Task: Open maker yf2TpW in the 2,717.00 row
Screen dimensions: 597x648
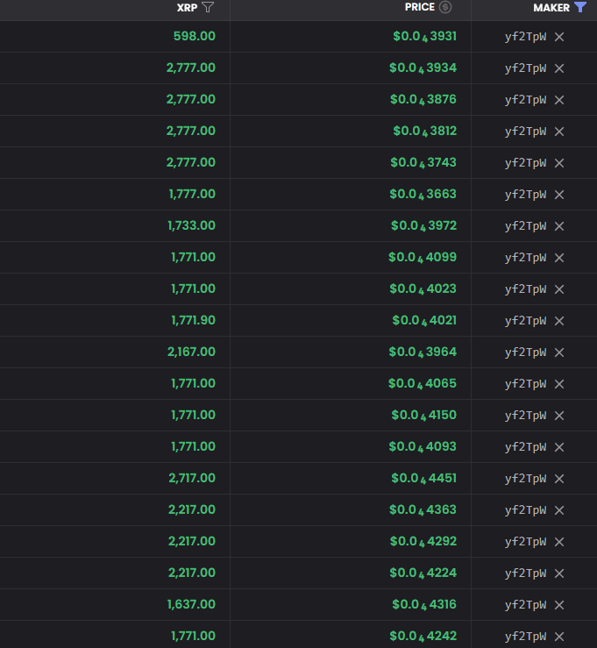Action: [525, 479]
